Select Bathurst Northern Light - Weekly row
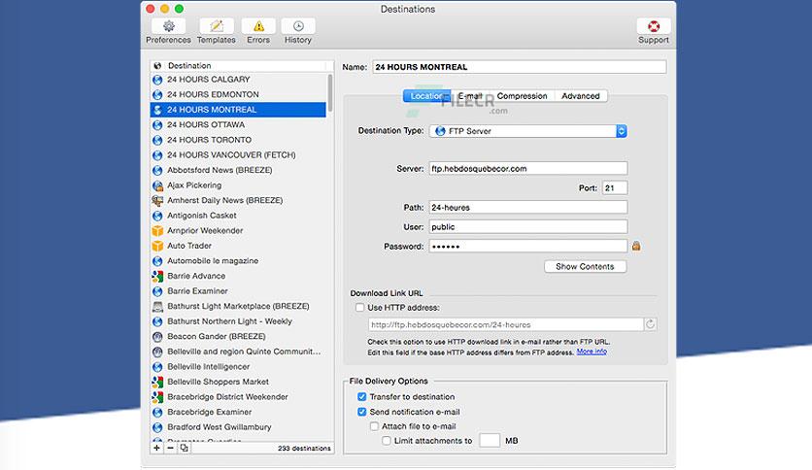This screenshot has height=470, width=812. [x=238, y=321]
